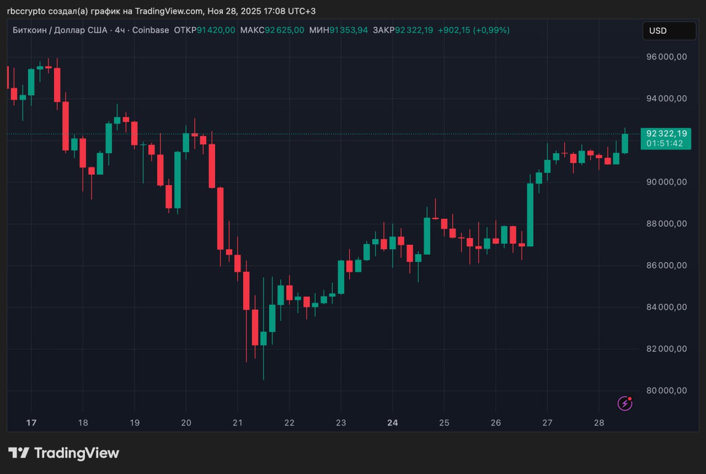Click date 24 on the time axis

393,423
